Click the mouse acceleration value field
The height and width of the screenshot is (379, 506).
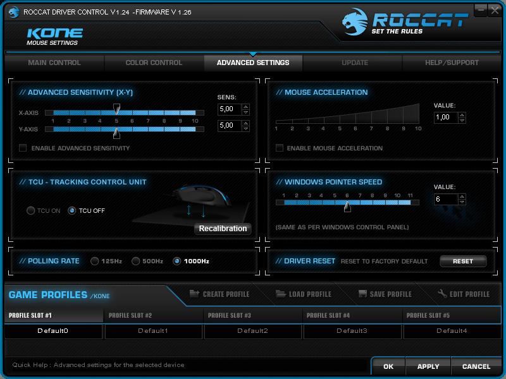point(446,117)
